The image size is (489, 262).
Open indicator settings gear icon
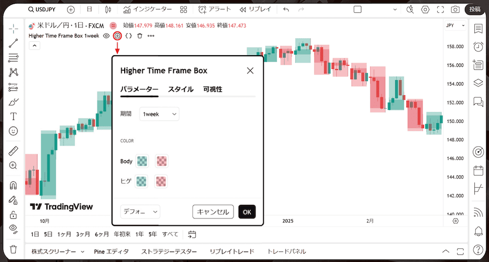(117, 36)
